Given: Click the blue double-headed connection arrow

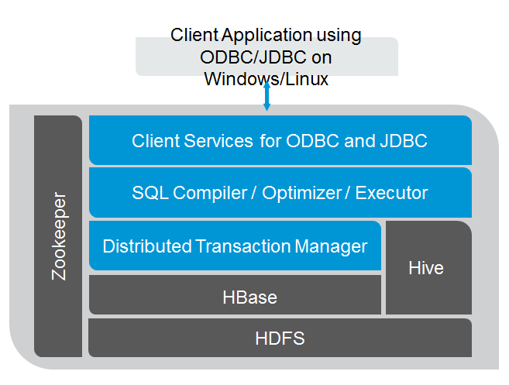Looking at the screenshot, I should [x=267, y=95].
